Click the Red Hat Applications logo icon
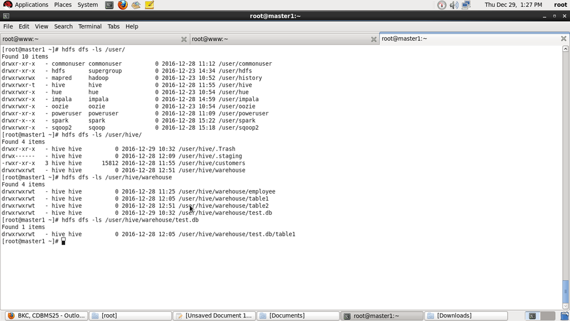The image size is (570, 321). pos(7,5)
